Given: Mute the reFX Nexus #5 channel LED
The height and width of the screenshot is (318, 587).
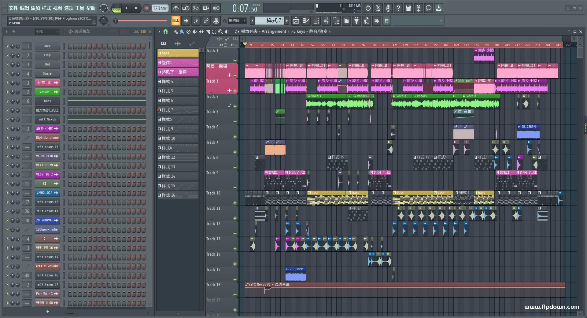Looking at the screenshot, I should 7,147.
